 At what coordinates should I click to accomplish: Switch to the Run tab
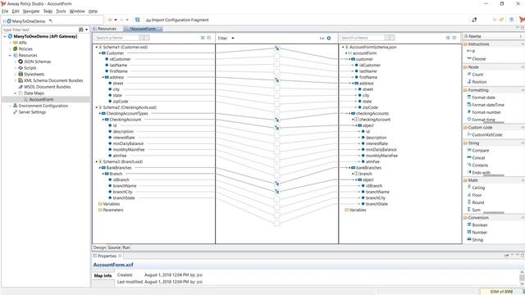126,247
